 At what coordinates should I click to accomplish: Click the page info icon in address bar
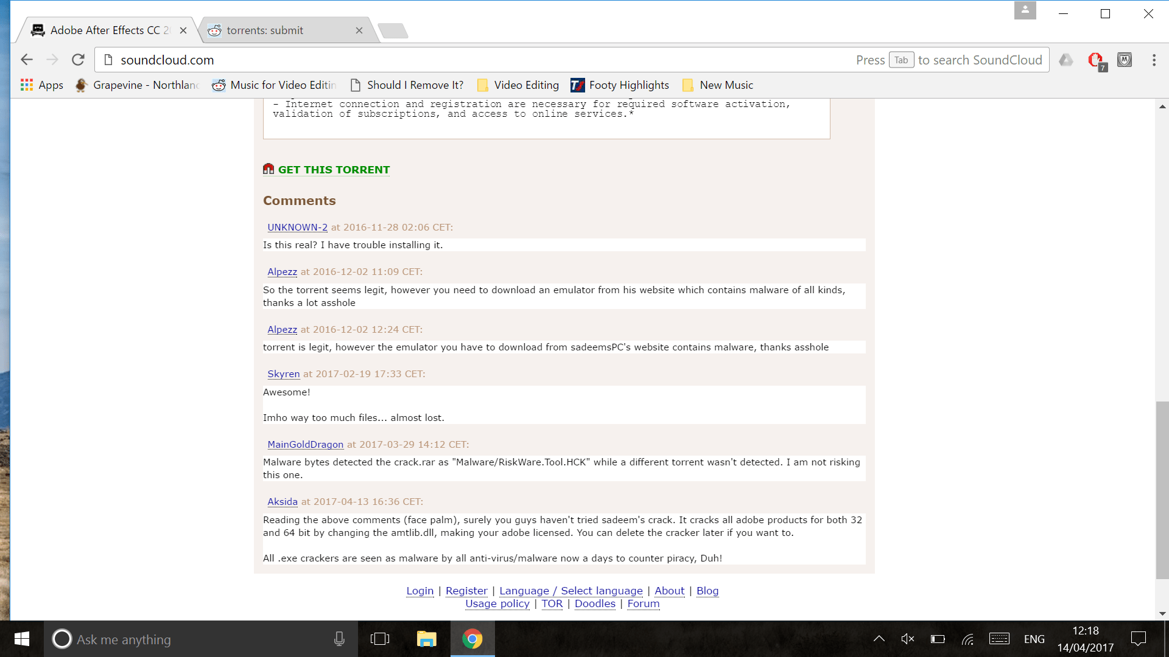pos(108,60)
